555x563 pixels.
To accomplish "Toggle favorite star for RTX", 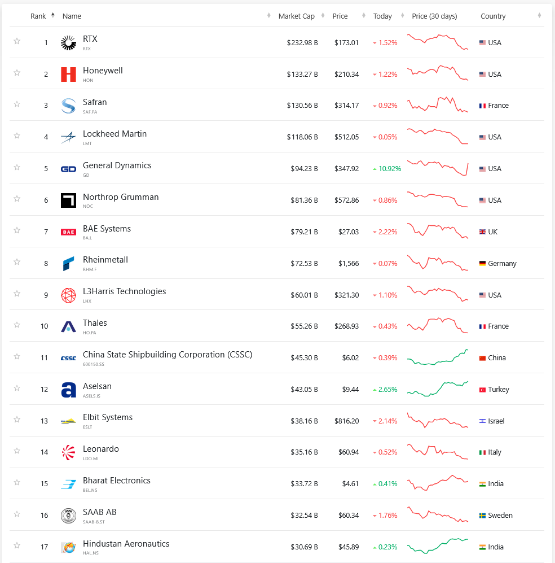I will click(x=17, y=41).
